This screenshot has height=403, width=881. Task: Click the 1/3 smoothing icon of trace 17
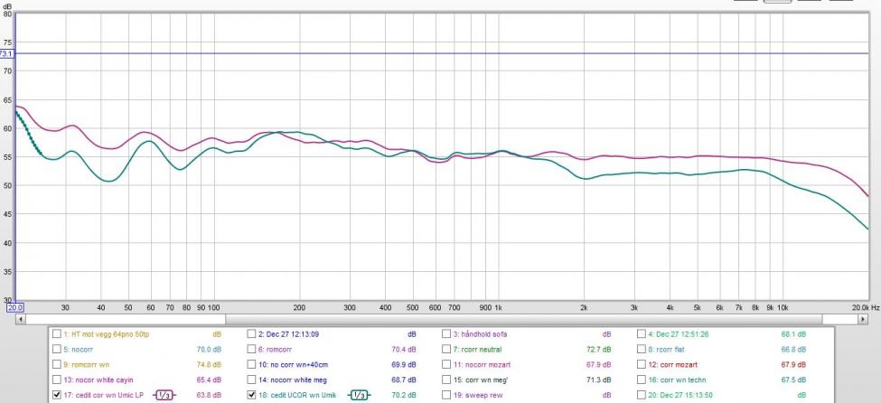(164, 395)
